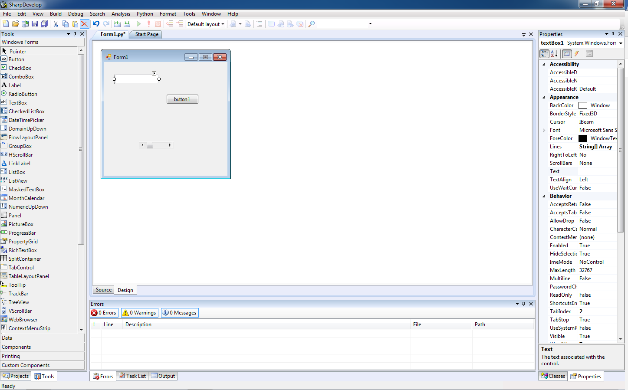Open the Default layout dropdown

223,24
